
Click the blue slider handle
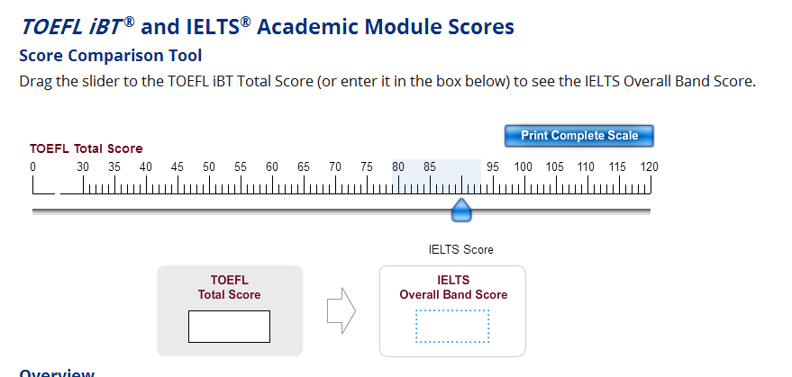point(460,211)
